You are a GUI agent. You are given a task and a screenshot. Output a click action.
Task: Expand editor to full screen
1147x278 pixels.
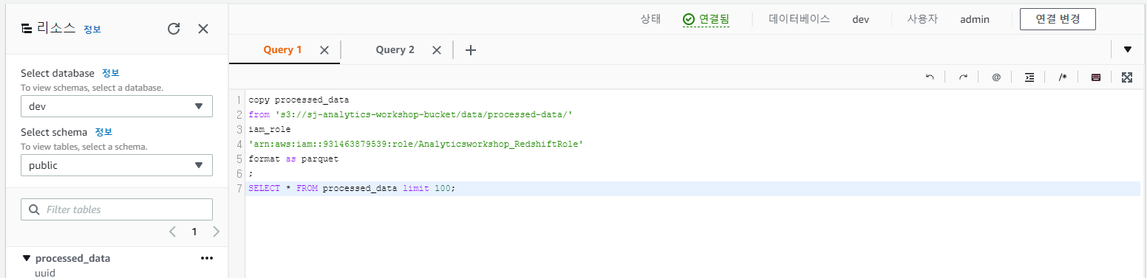point(1127,77)
